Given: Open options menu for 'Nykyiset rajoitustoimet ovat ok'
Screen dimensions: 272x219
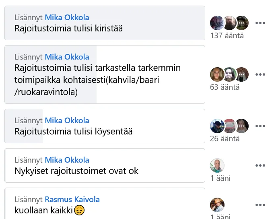Looking at the screenshot, I should 260,165.
